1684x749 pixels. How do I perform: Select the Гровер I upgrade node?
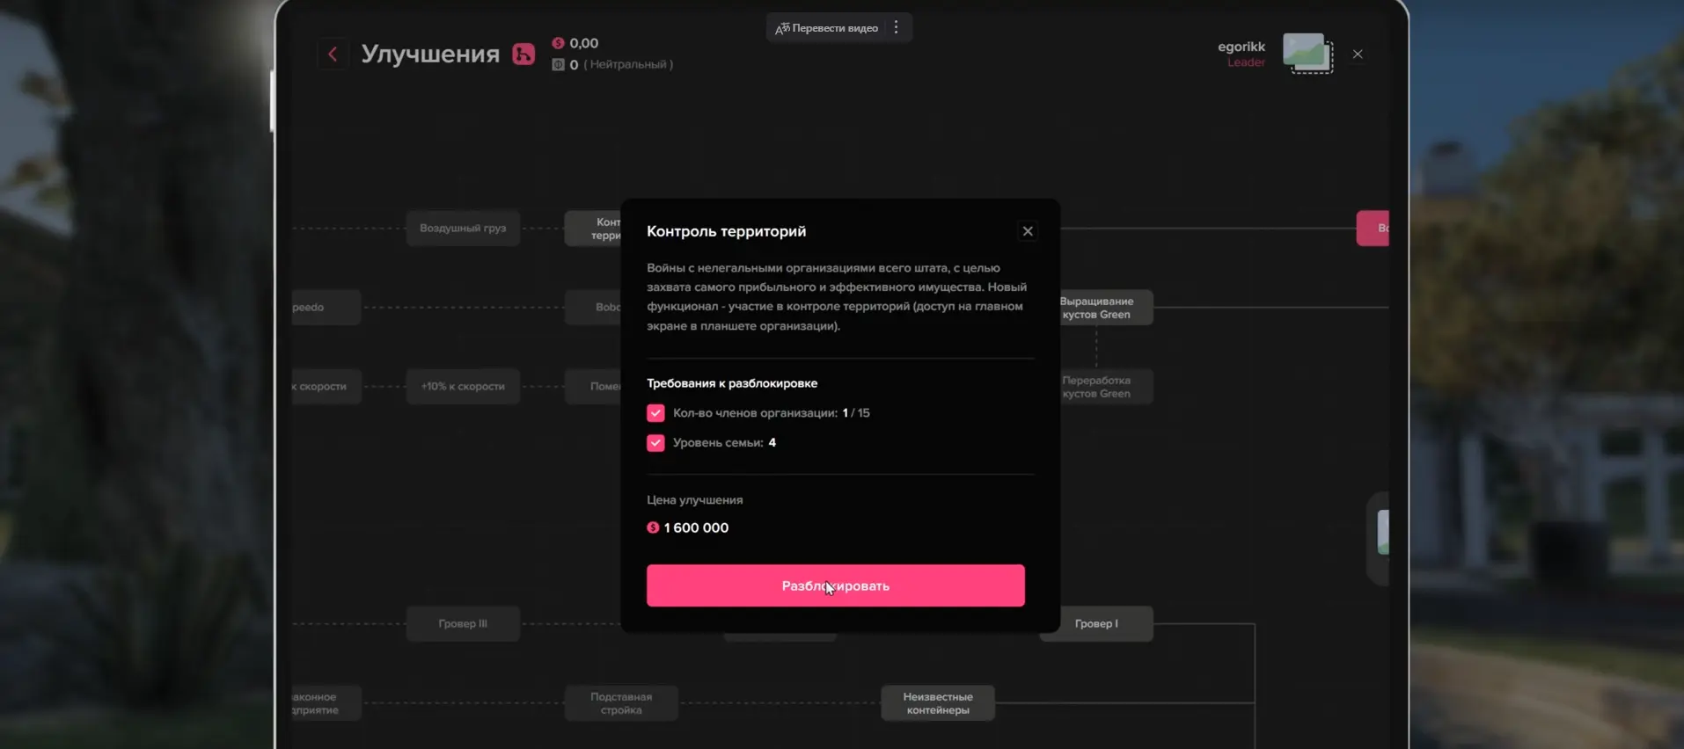tap(1096, 624)
